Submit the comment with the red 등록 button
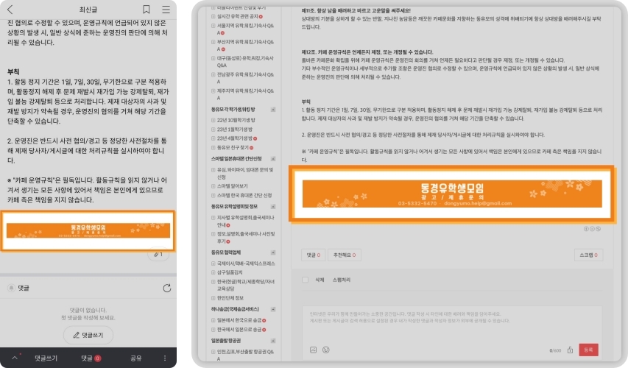The width and height of the screenshot is (628, 368). [x=588, y=350]
